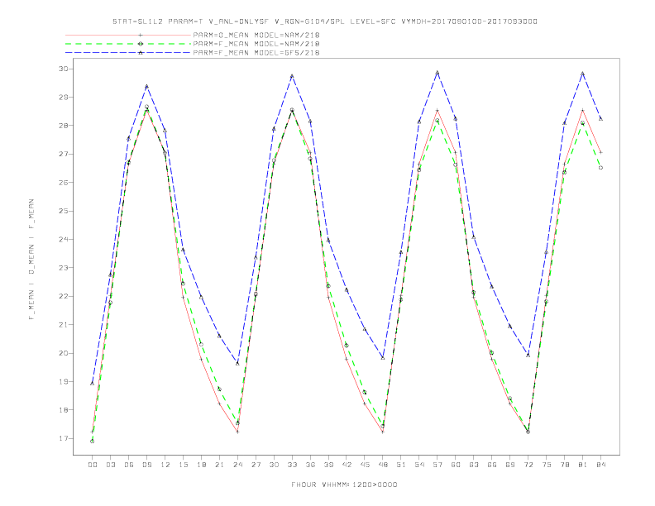Click x-axis forecast hour label 15
Viewport: 655px width, 506px height.
tap(183, 465)
